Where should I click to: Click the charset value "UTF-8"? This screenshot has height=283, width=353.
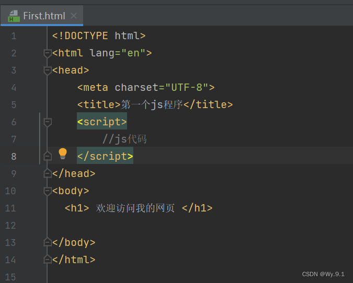186,87
